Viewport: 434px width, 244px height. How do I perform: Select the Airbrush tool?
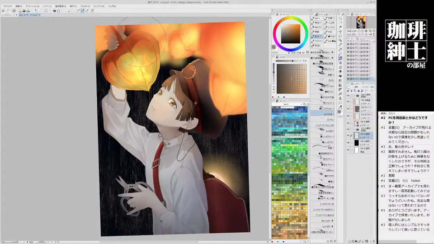click(340, 63)
